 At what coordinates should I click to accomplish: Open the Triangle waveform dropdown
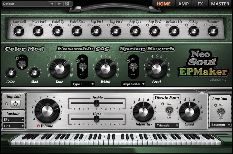[x=167, y=126]
